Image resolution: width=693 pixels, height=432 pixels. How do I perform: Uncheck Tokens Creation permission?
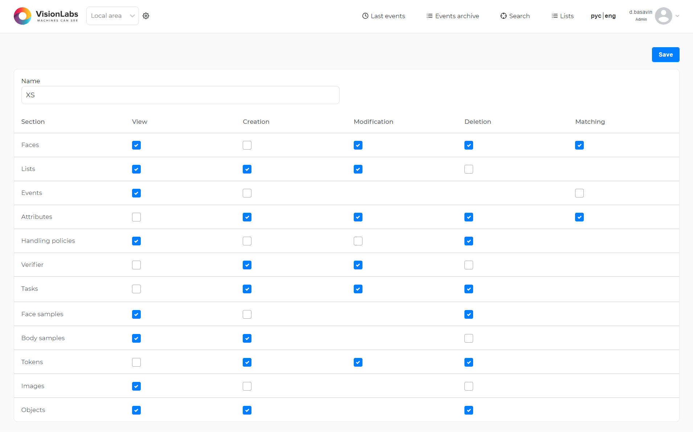pyautogui.click(x=247, y=362)
